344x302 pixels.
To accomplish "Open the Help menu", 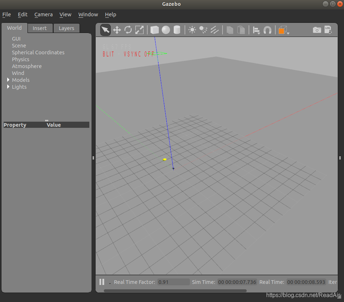I will coord(111,14).
